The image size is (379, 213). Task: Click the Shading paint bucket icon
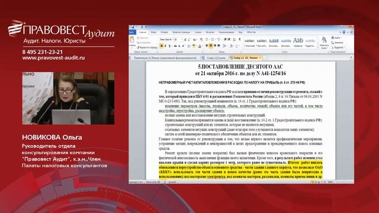tap(231, 46)
